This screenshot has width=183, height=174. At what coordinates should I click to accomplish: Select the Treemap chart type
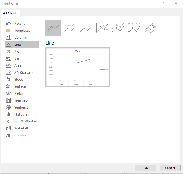pos(21,100)
